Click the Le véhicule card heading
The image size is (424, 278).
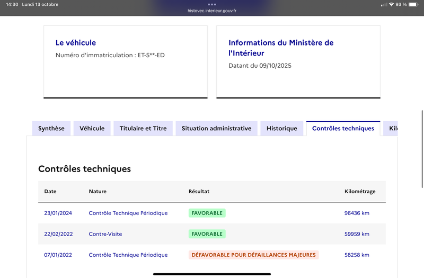(76, 43)
